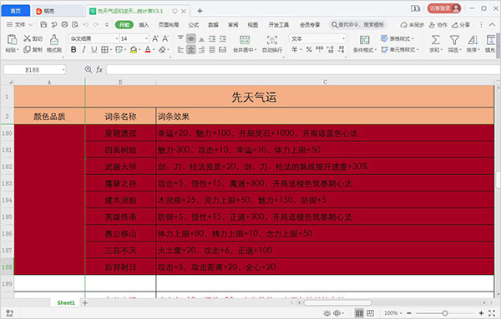Collapse the ribbon with the chevron
Screen dimensions: 501x319
492,24
